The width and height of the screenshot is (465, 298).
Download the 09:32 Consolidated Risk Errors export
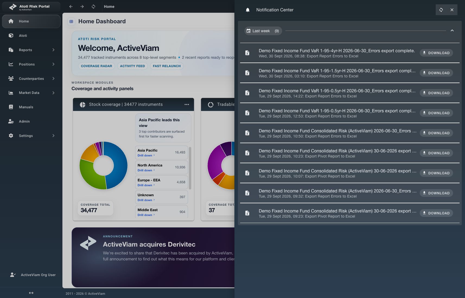point(436,193)
